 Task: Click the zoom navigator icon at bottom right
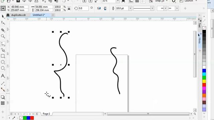point(195,114)
